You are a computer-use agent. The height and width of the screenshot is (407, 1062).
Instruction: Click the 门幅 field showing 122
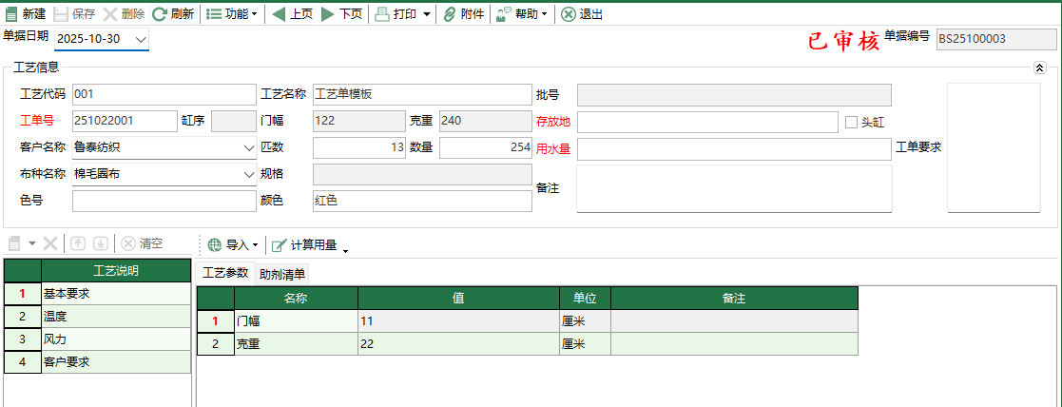(x=359, y=121)
